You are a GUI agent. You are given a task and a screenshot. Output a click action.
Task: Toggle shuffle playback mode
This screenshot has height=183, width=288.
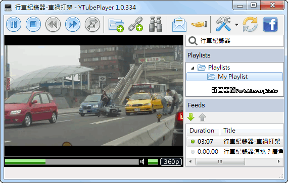(x=92, y=24)
